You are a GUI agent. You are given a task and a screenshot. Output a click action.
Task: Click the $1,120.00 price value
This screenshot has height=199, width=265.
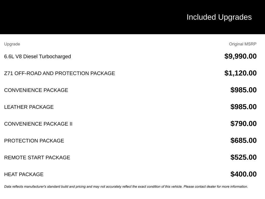pyautogui.click(x=240, y=73)
